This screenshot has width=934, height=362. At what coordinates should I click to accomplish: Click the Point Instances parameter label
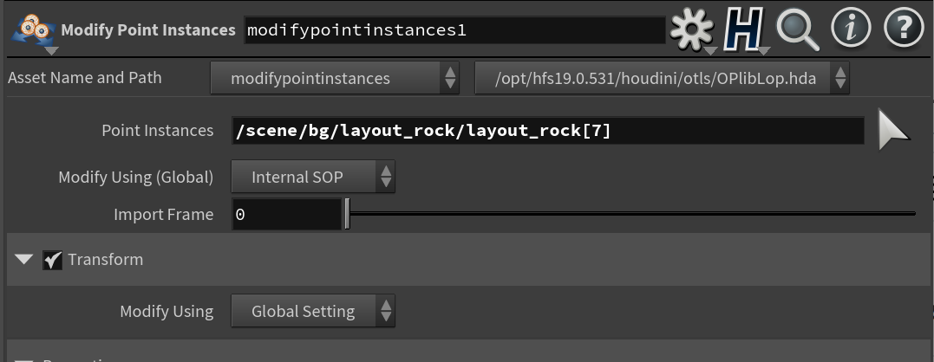[157, 130]
